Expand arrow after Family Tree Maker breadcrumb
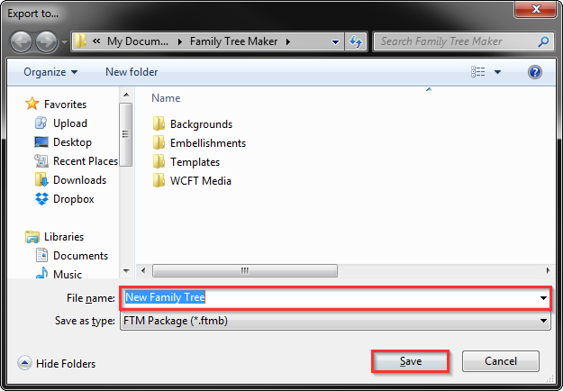563x391 pixels. point(288,41)
